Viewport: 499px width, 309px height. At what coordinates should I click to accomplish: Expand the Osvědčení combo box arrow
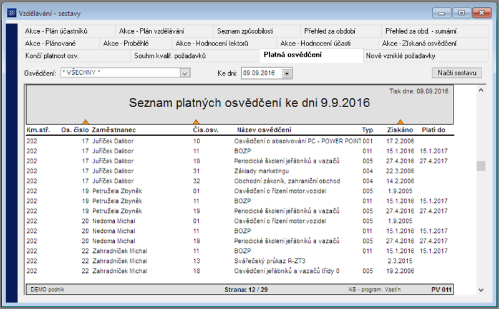pyautogui.click(x=185, y=73)
